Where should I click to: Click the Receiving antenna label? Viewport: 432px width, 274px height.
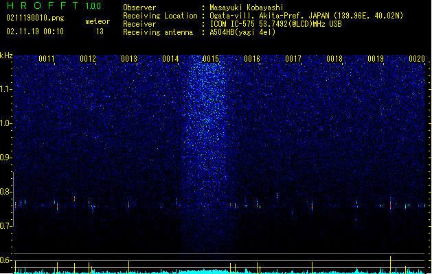[x=158, y=32]
